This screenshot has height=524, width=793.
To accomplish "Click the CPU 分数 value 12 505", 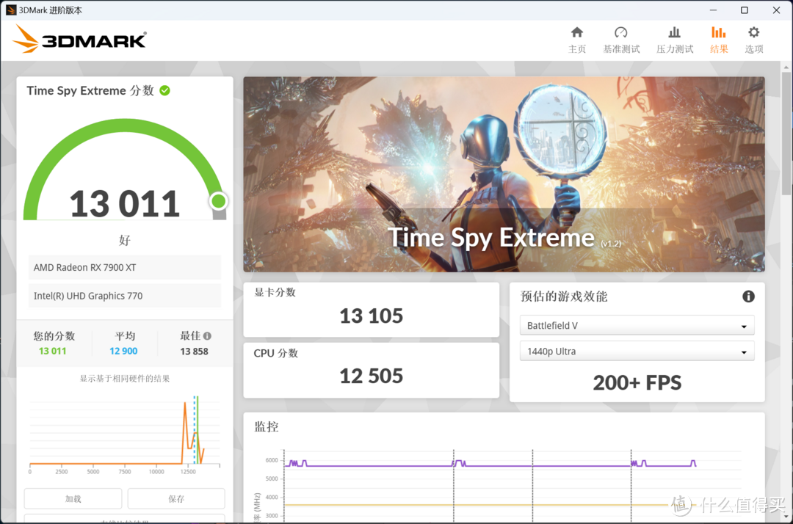I will point(372,376).
